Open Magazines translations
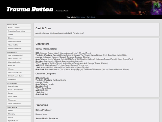 coord(19,100)
